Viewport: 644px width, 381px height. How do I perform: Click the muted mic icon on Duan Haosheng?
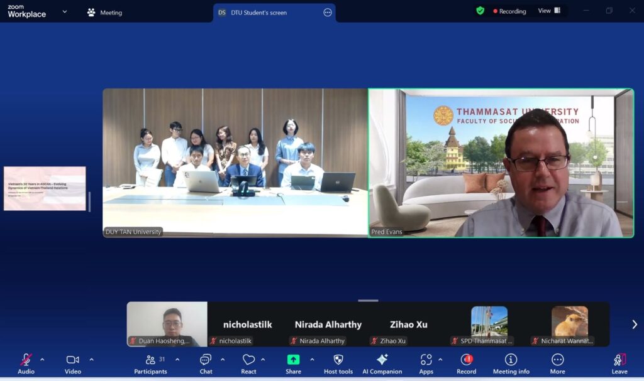[x=133, y=341]
